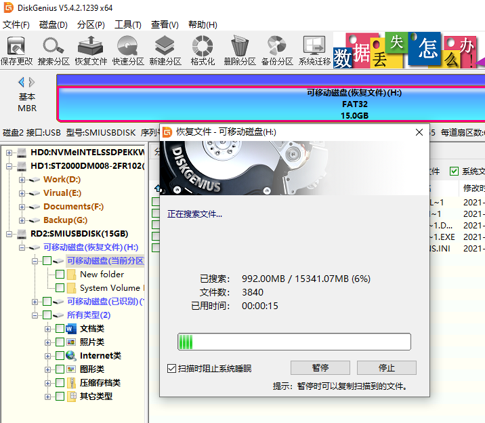Check the System Volume checkbox
The height and width of the screenshot is (423, 485).
pos(60,288)
